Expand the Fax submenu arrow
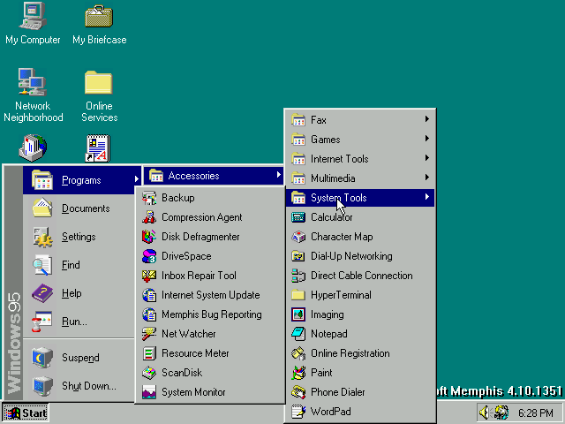 (x=427, y=119)
